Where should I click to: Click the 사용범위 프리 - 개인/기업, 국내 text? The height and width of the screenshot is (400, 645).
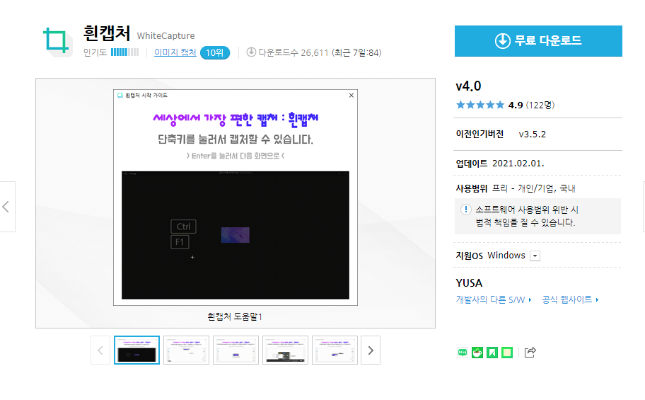click(x=516, y=188)
